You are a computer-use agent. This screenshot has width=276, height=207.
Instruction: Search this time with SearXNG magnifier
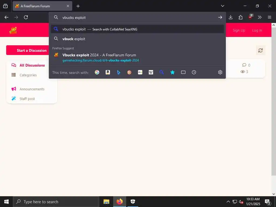162,72
